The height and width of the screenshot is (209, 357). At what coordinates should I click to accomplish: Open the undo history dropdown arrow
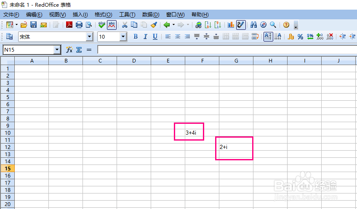[173, 25]
